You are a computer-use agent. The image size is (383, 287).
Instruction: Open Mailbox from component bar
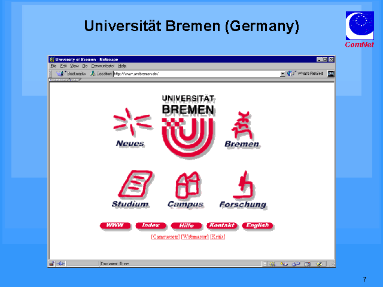tap(284, 264)
